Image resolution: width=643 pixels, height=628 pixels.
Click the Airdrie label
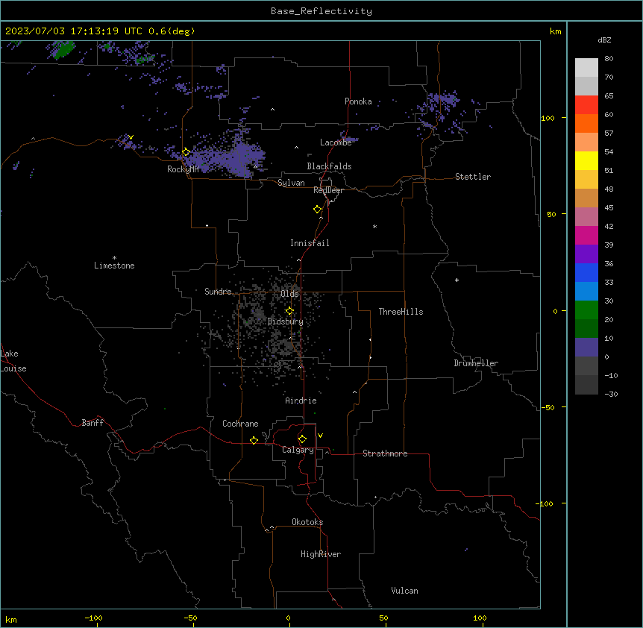(301, 401)
